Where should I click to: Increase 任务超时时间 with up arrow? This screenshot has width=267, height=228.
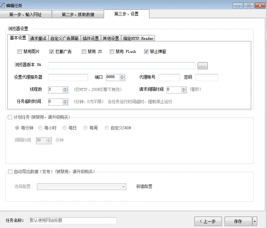tap(65, 101)
